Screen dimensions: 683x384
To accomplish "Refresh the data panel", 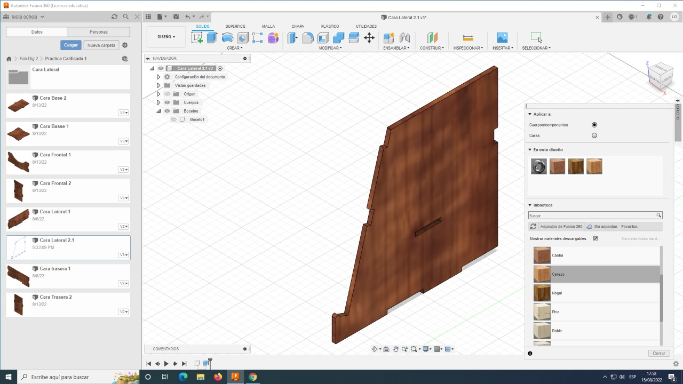I will pyautogui.click(x=114, y=17).
